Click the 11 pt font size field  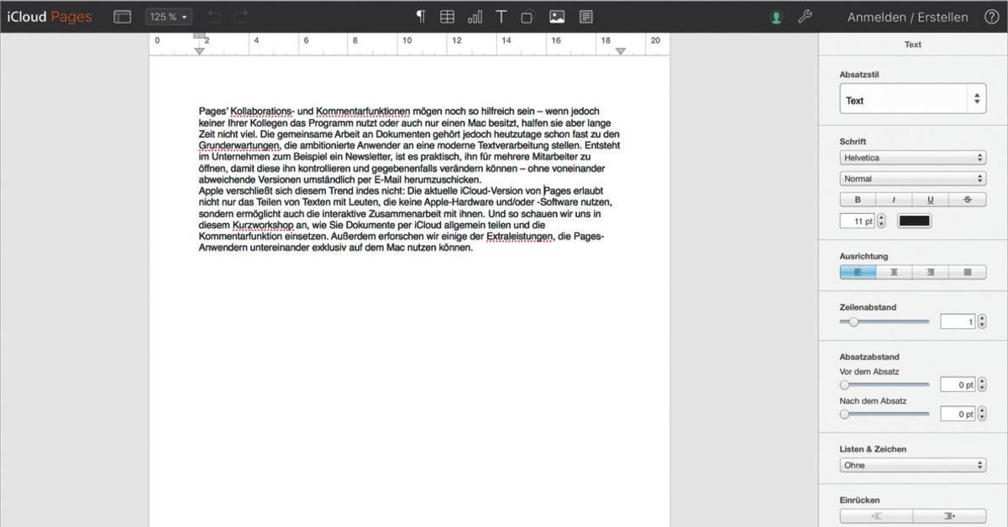pyautogui.click(x=858, y=222)
